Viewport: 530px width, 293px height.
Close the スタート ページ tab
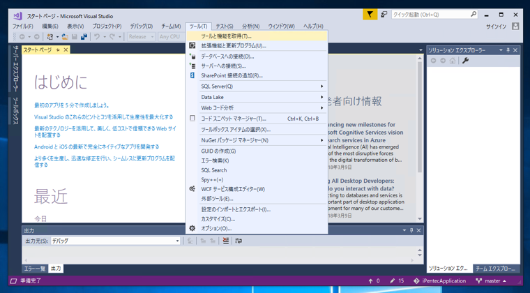(66, 50)
